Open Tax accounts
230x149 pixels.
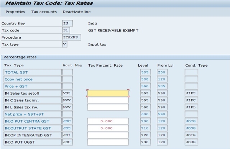pos(44,12)
